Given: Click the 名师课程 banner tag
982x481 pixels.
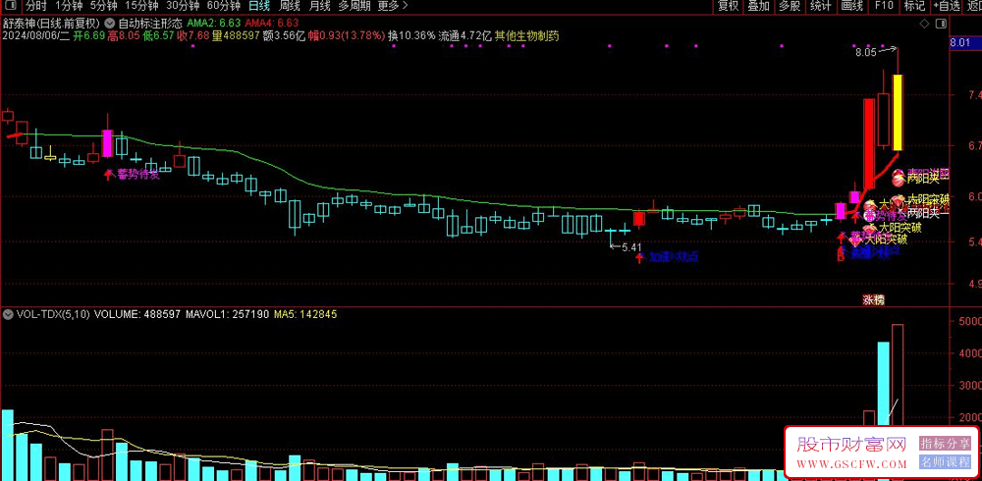Looking at the screenshot, I should (945, 462).
